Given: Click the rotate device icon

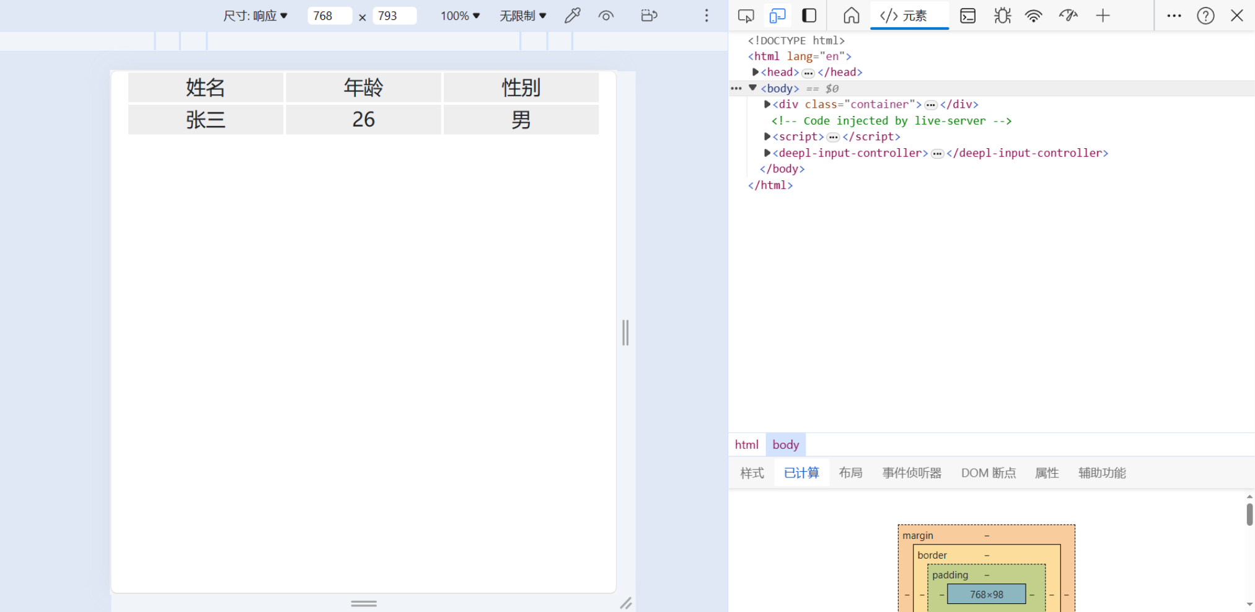Looking at the screenshot, I should (x=649, y=16).
